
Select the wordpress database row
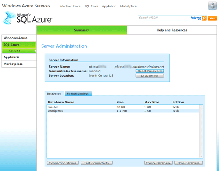pos(123,110)
